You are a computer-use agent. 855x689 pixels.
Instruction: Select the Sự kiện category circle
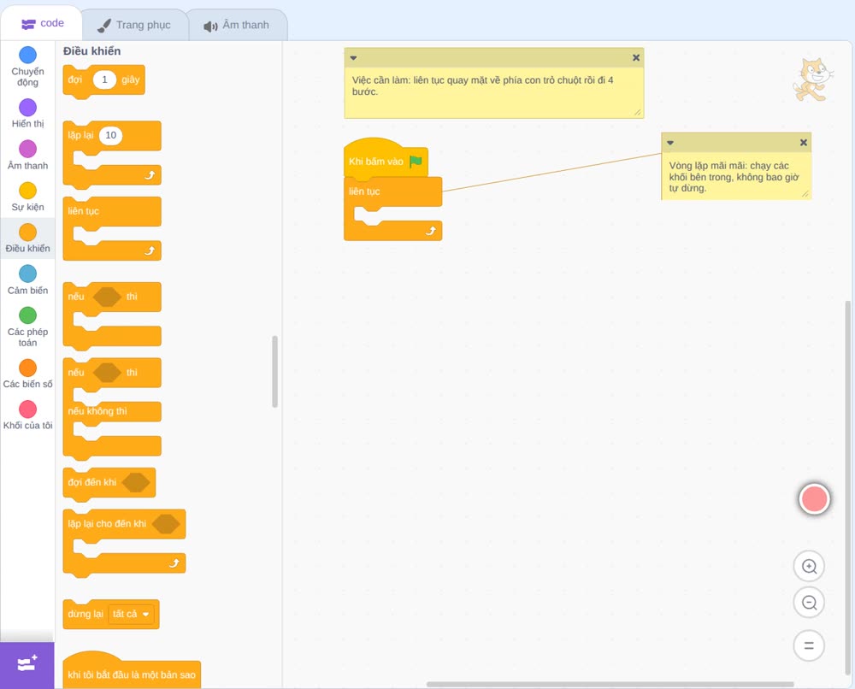click(x=28, y=191)
